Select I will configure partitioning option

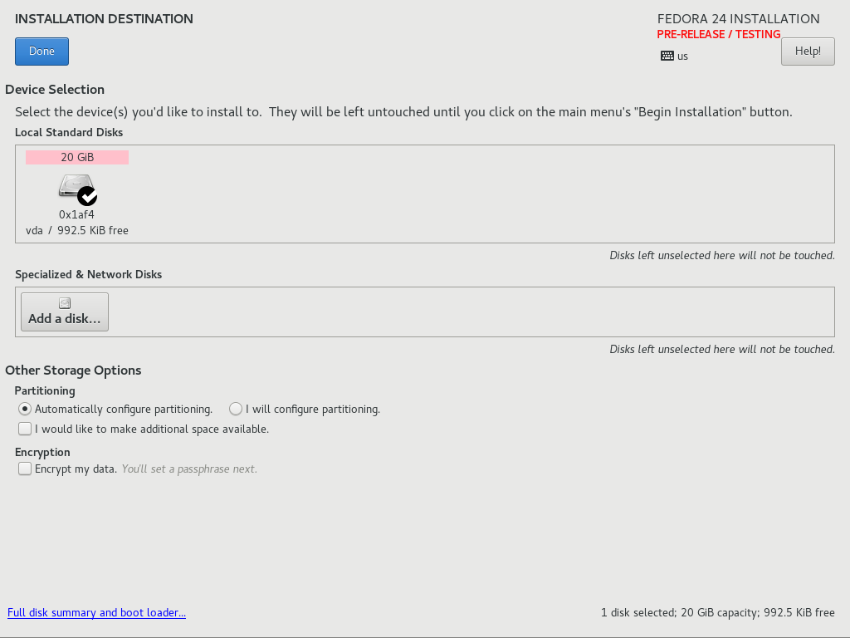coord(235,409)
